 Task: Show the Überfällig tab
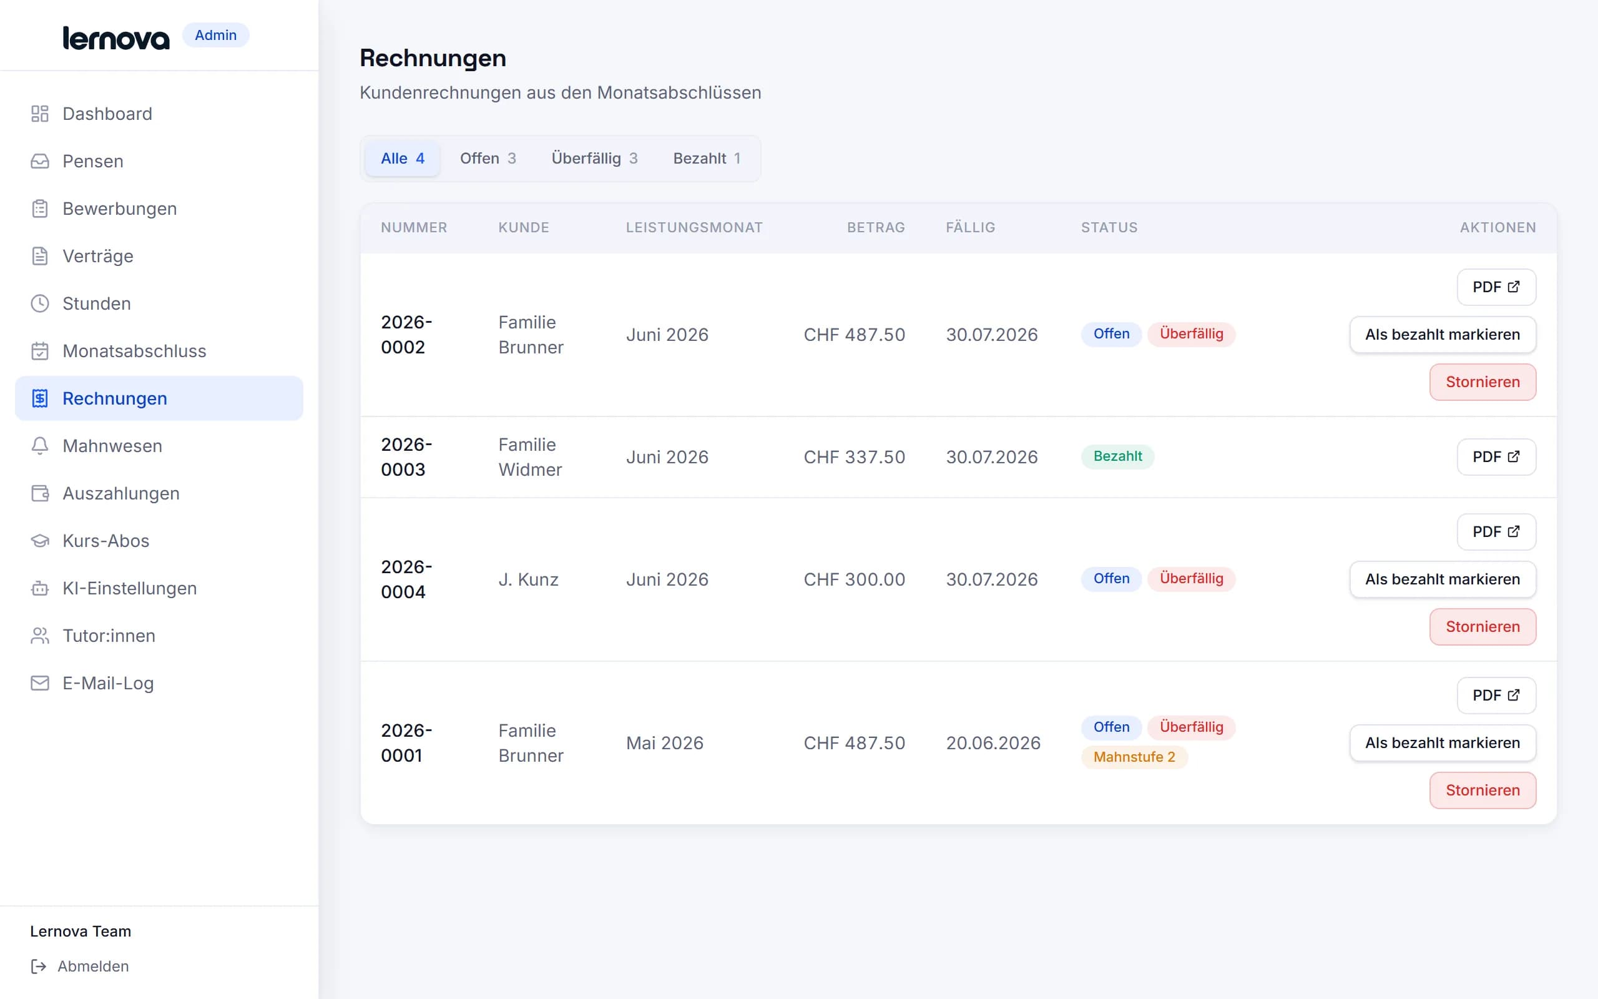coord(594,159)
